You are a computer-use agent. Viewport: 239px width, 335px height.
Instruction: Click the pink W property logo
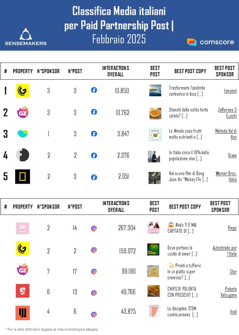(x=23, y=228)
